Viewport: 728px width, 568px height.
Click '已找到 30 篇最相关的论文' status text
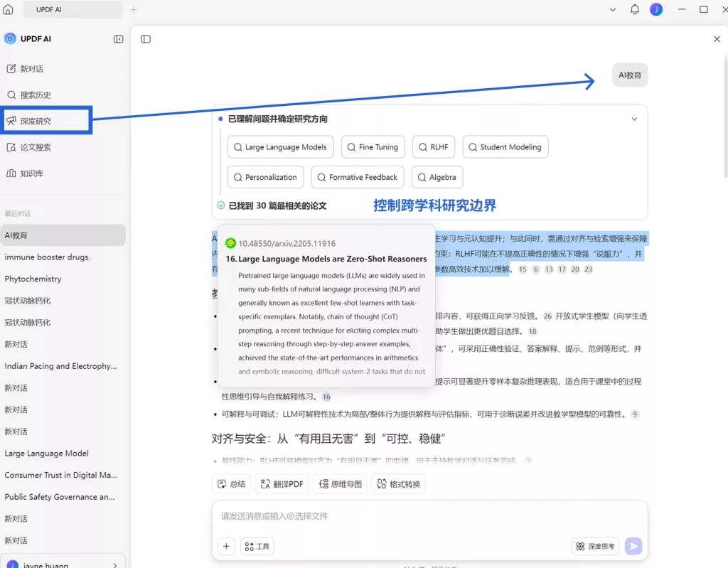coord(278,205)
